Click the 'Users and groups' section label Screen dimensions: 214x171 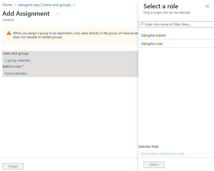pos(15,54)
